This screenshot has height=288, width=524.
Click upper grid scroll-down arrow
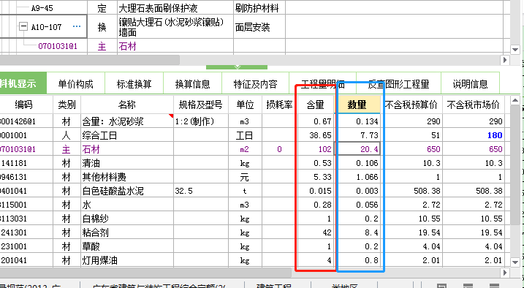[x=515, y=50]
